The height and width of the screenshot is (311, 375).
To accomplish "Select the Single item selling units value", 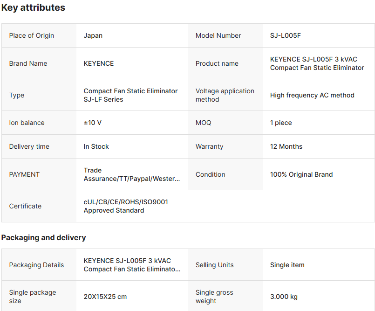I will point(287,265).
